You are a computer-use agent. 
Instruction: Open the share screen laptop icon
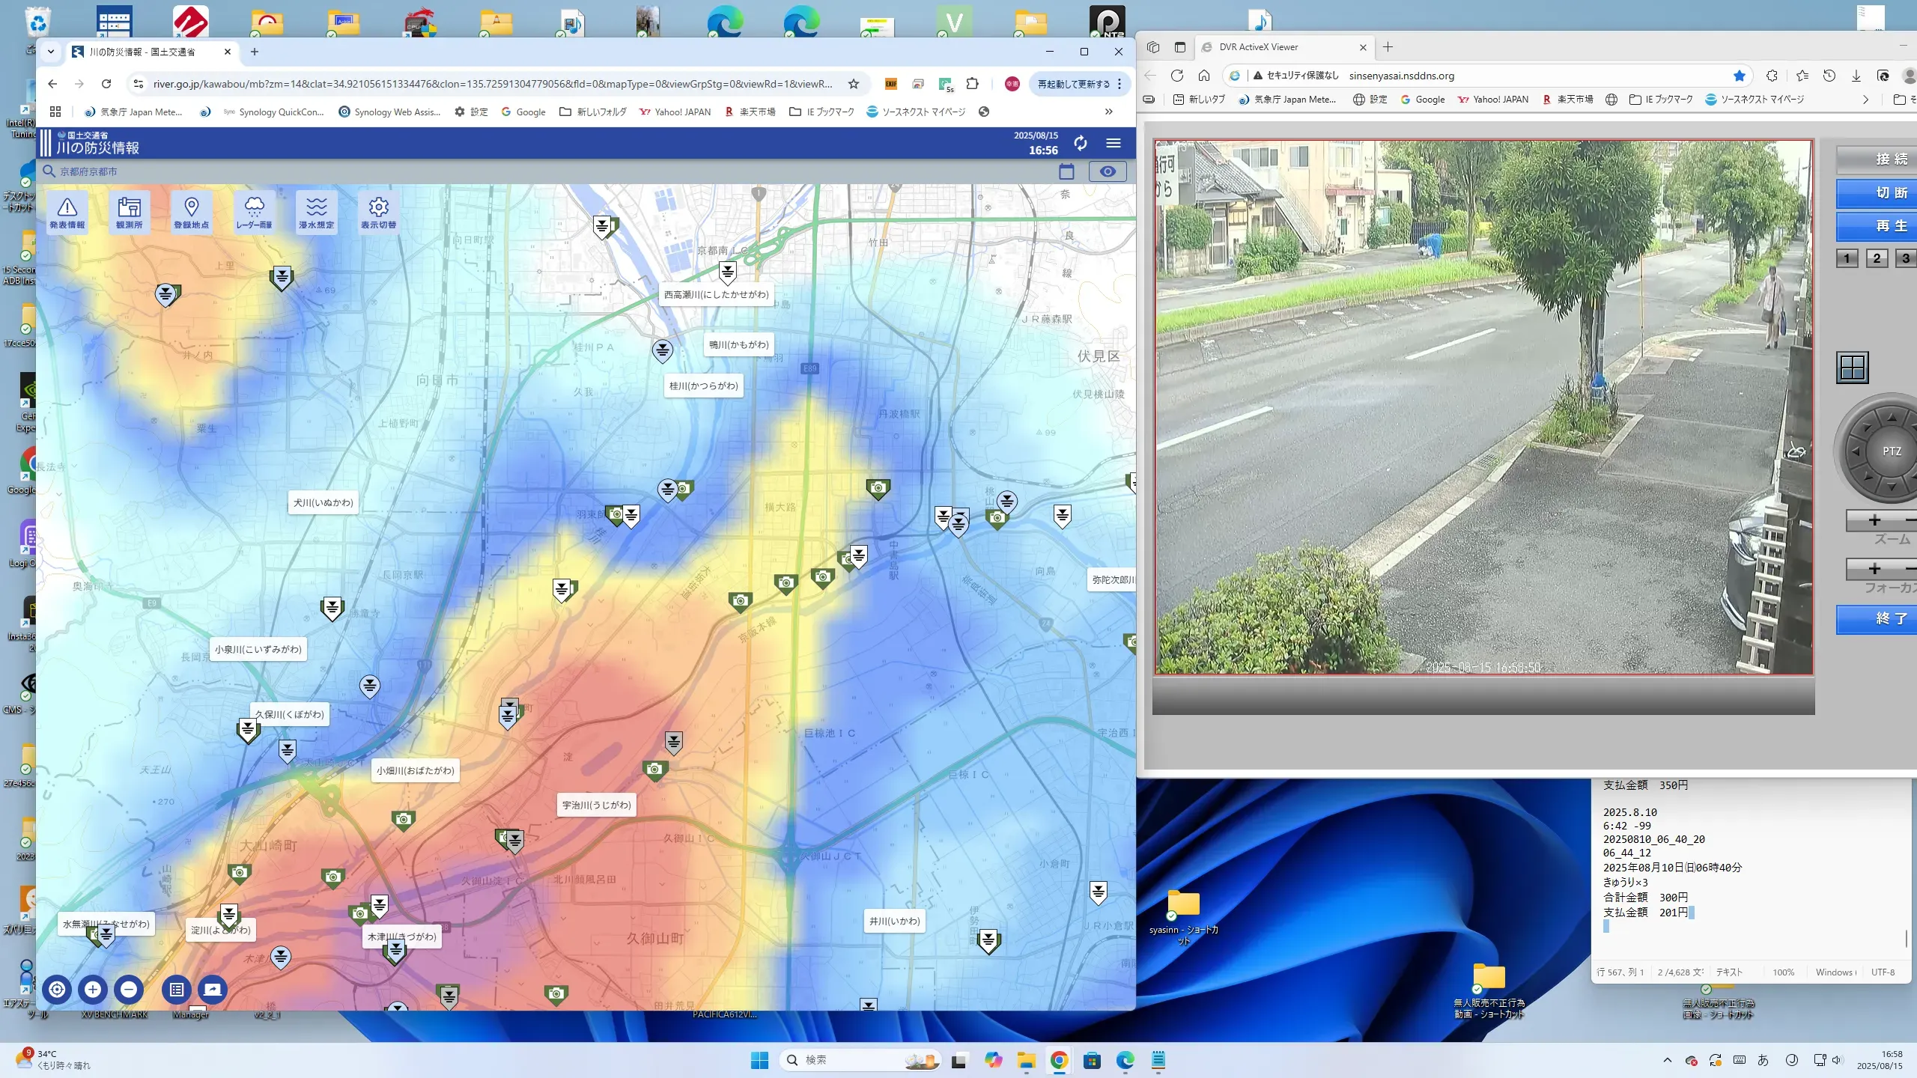coord(213,989)
